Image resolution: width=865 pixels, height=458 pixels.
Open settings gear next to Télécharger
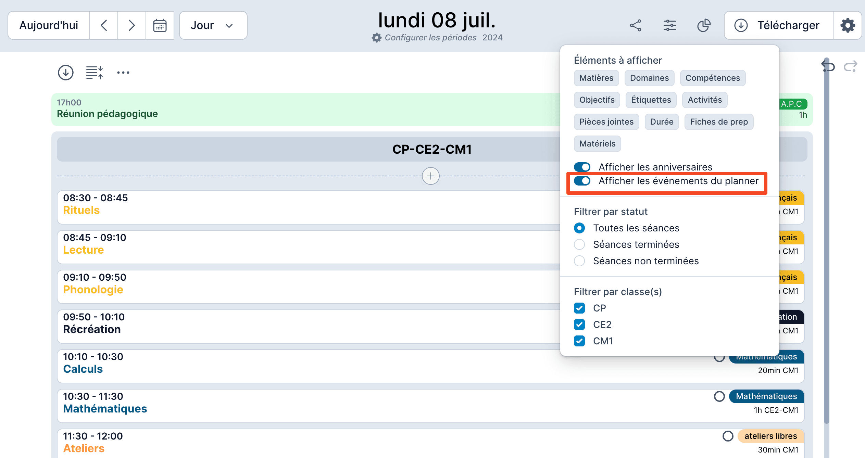[x=848, y=25]
